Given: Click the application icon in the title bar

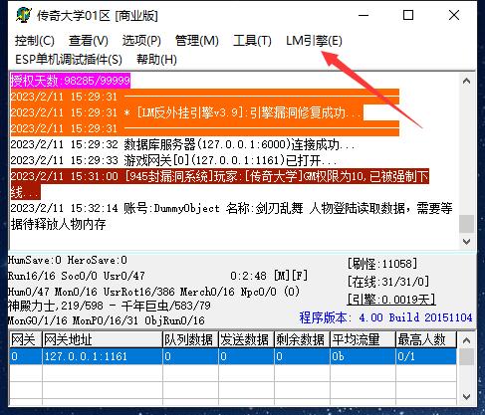Looking at the screenshot, I should [x=23, y=15].
